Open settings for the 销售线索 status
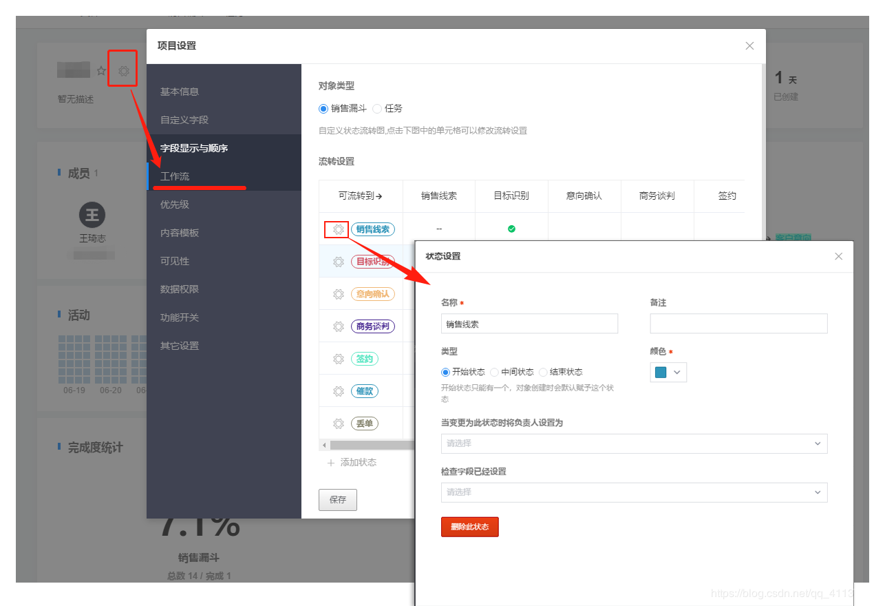Image resolution: width=885 pixels, height=606 pixels. [x=337, y=229]
